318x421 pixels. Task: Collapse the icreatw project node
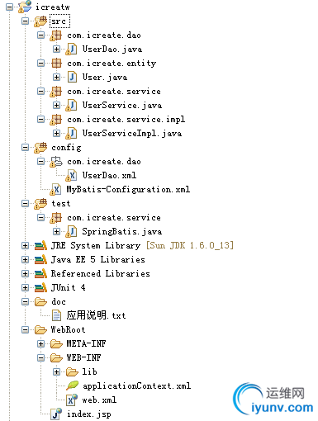click(x=9, y=7)
